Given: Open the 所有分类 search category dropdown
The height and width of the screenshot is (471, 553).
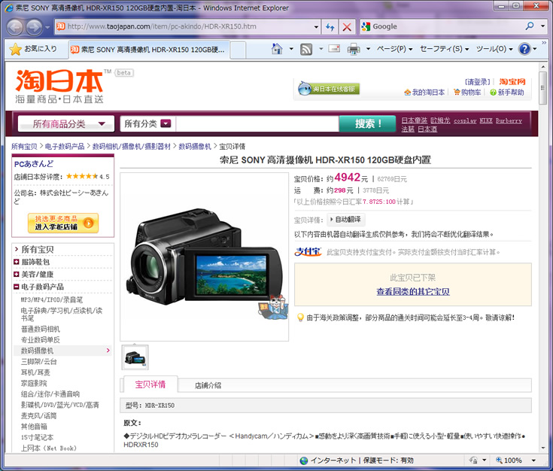Looking at the screenshot, I should coord(166,123).
